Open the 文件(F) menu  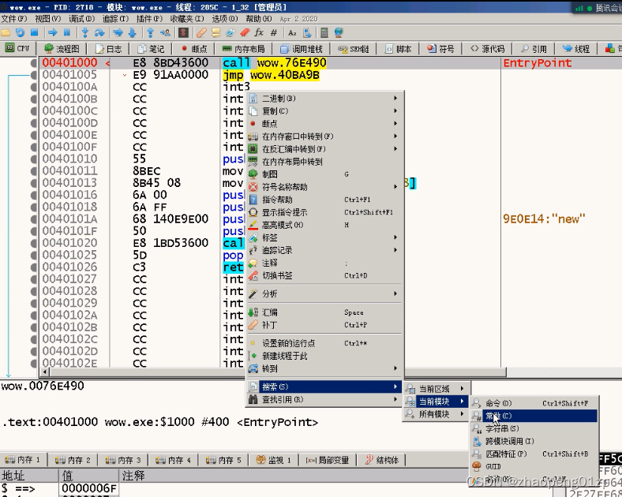point(14,19)
